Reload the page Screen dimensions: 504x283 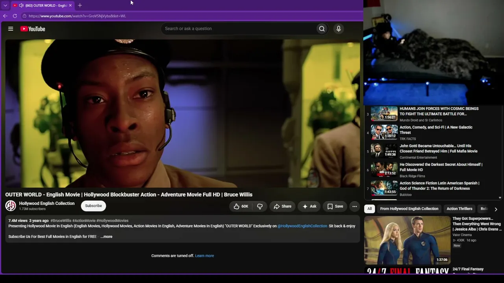click(15, 16)
